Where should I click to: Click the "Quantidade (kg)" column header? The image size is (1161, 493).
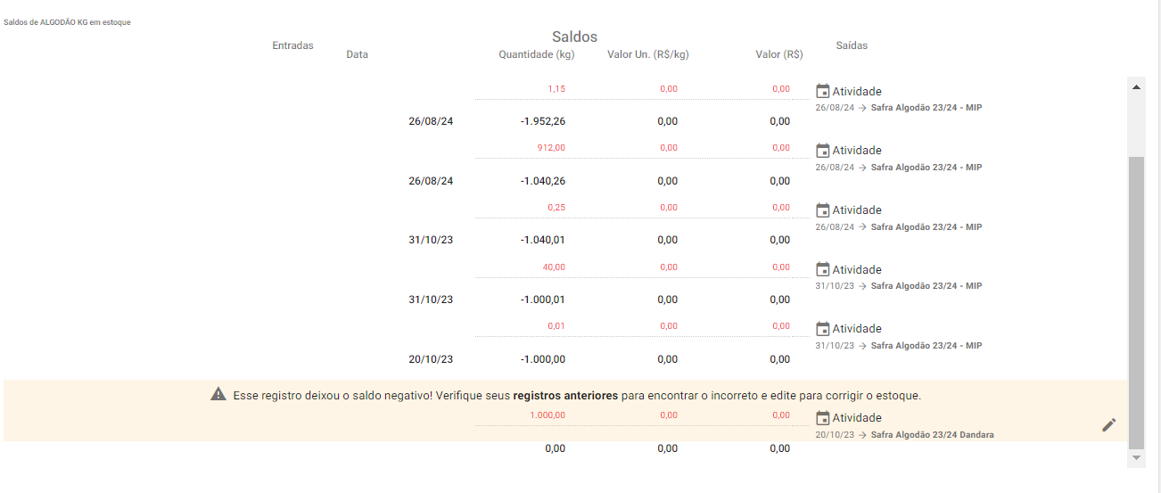pos(536,54)
